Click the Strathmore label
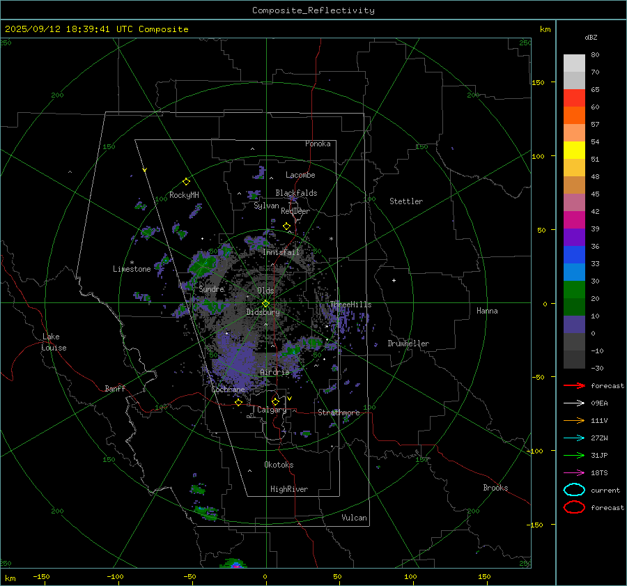 tap(339, 412)
